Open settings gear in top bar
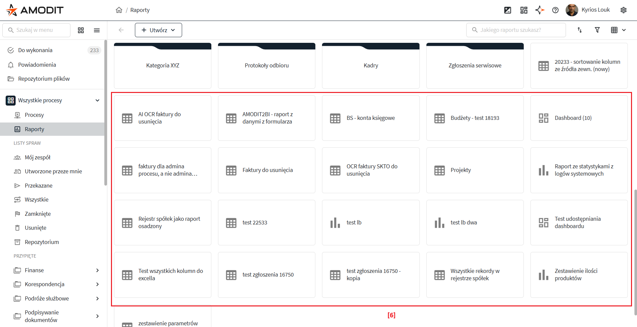 point(623,10)
